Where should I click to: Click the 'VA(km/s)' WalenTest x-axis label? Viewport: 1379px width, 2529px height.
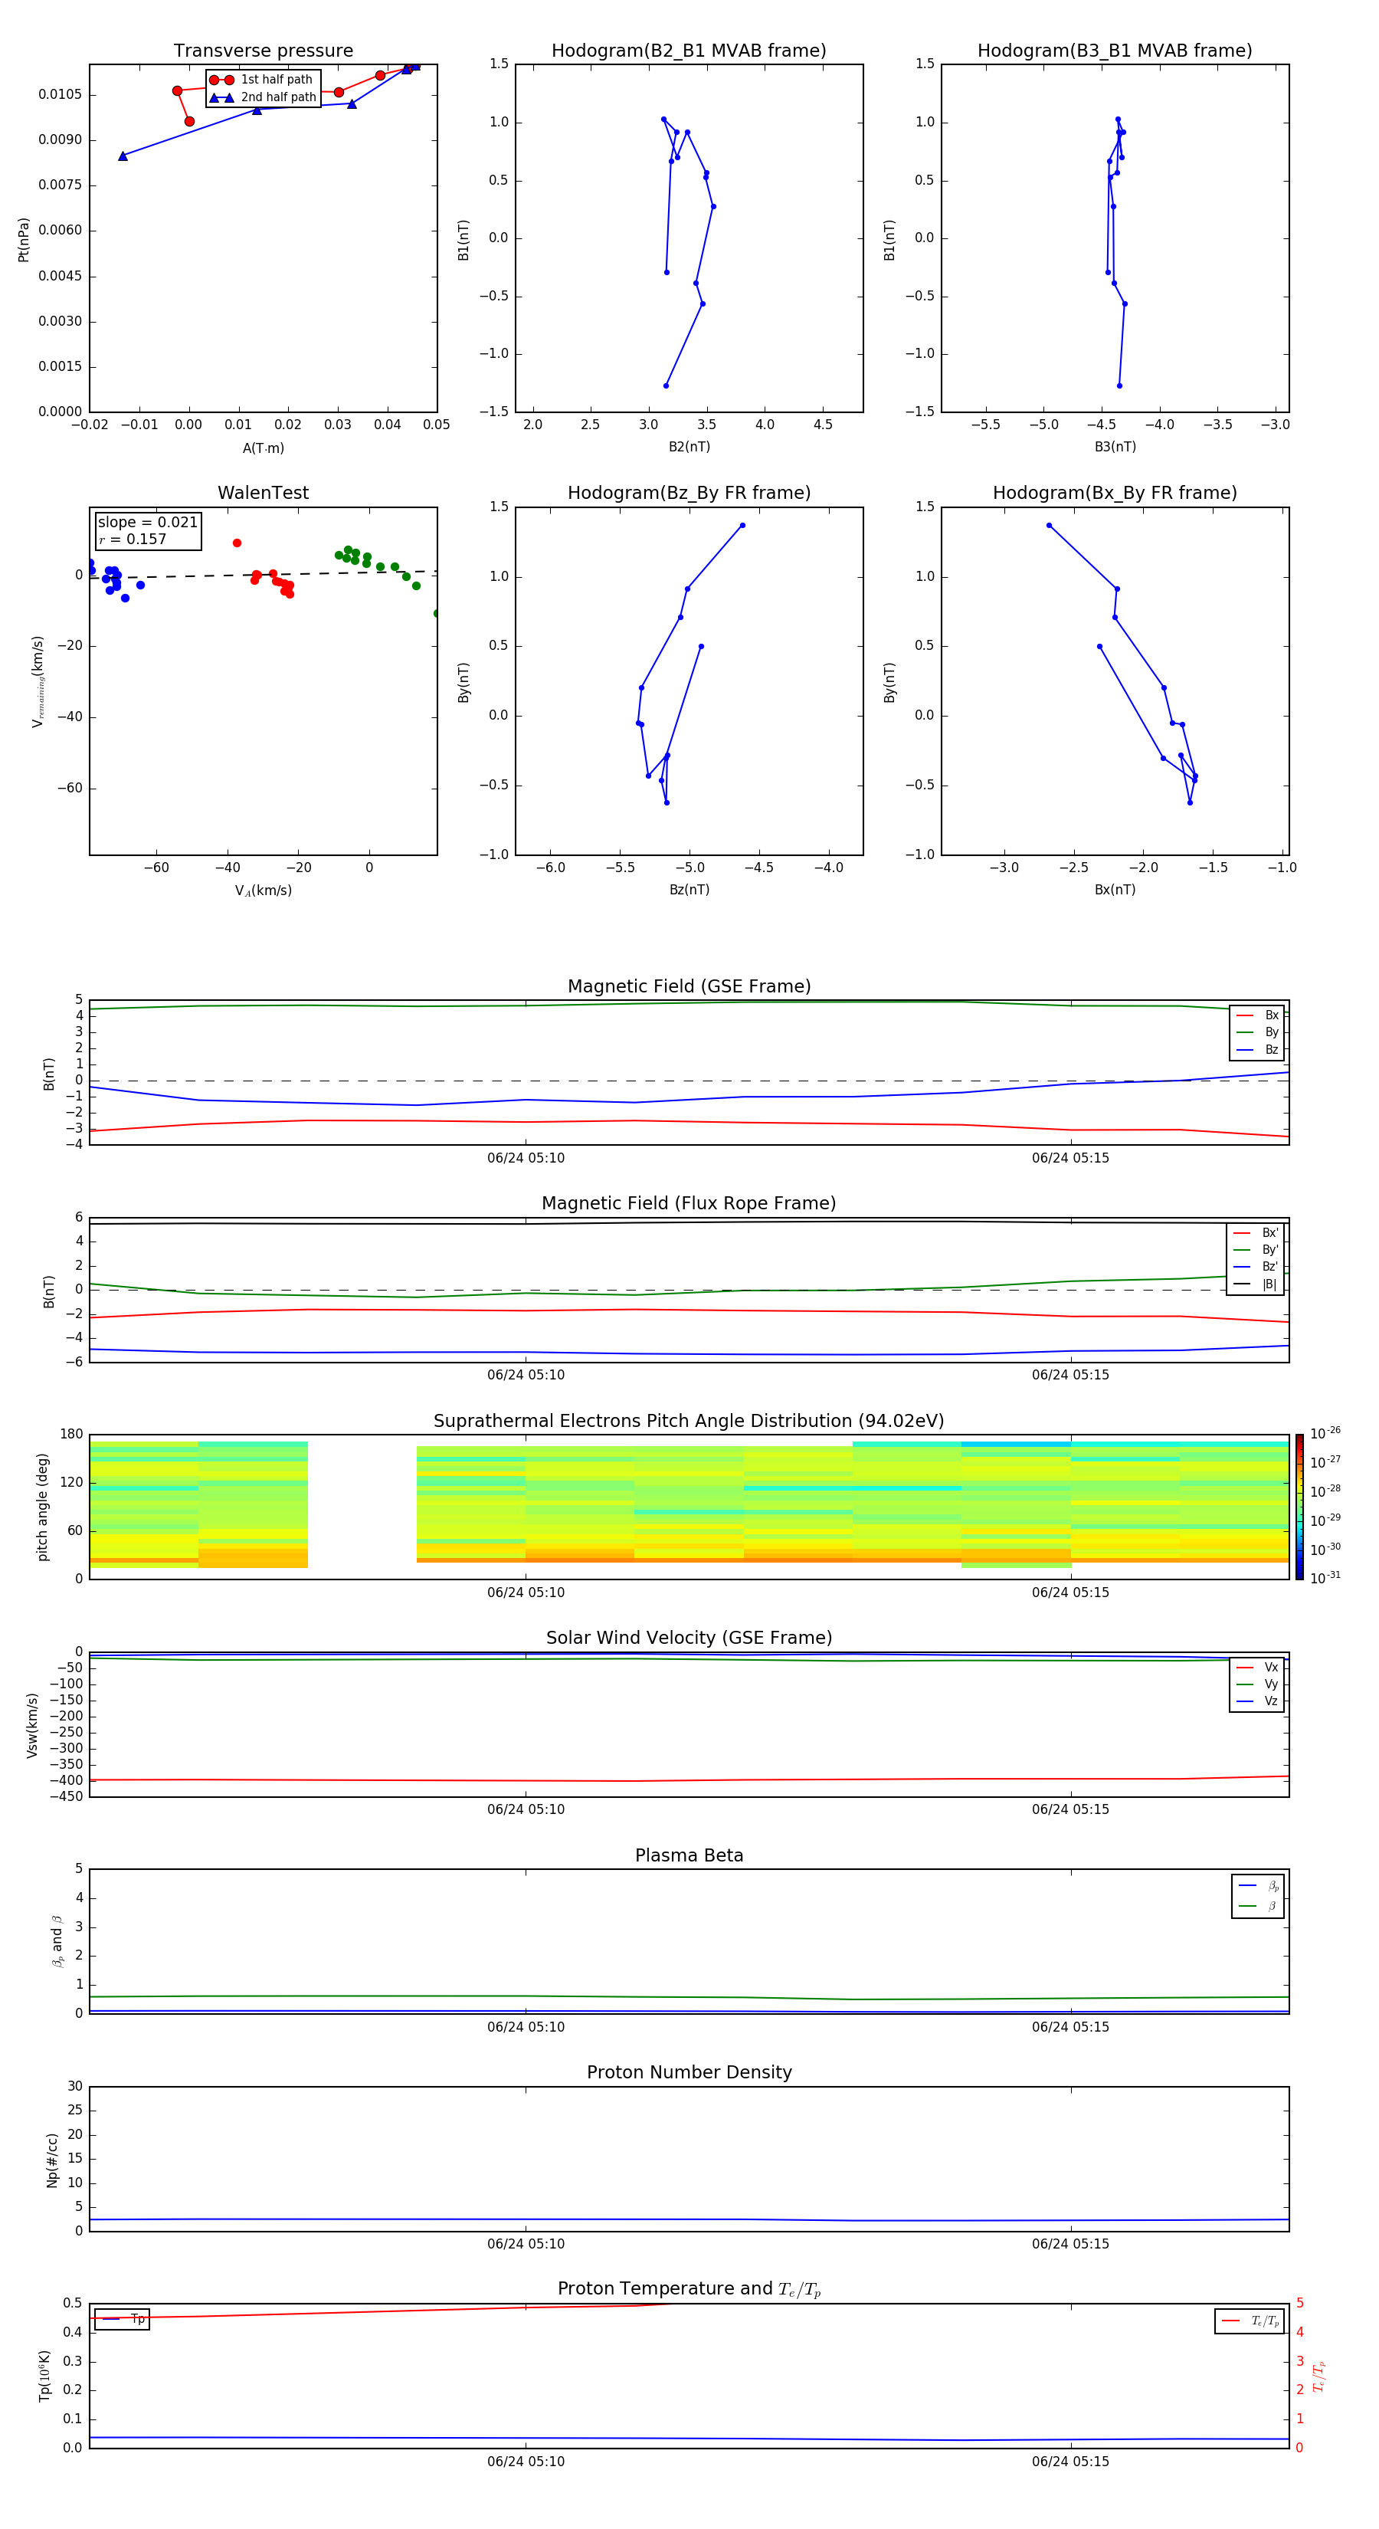pos(263,891)
